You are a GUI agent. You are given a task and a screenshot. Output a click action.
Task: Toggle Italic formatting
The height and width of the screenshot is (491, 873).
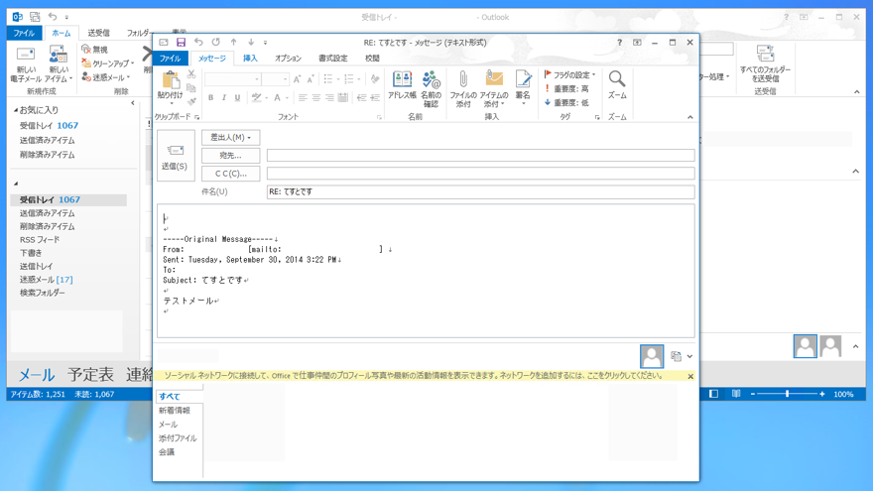coord(224,98)
